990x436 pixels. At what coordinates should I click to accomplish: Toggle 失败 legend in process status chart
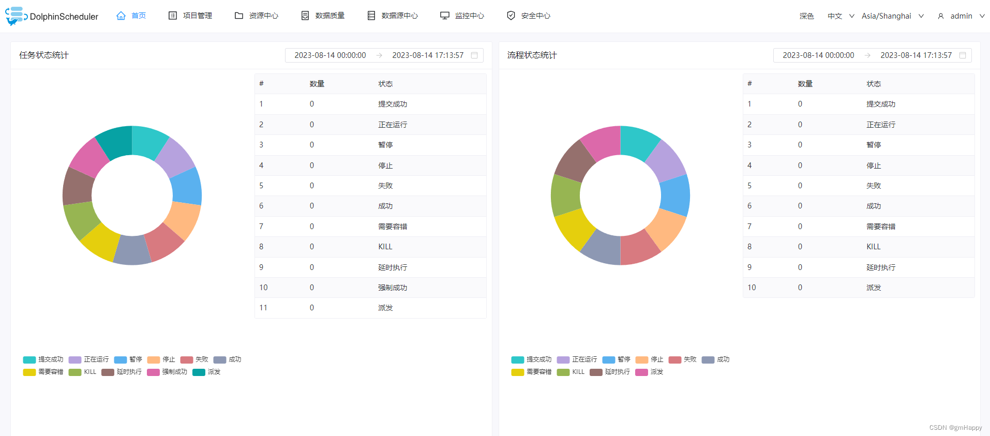pos(682,359)
